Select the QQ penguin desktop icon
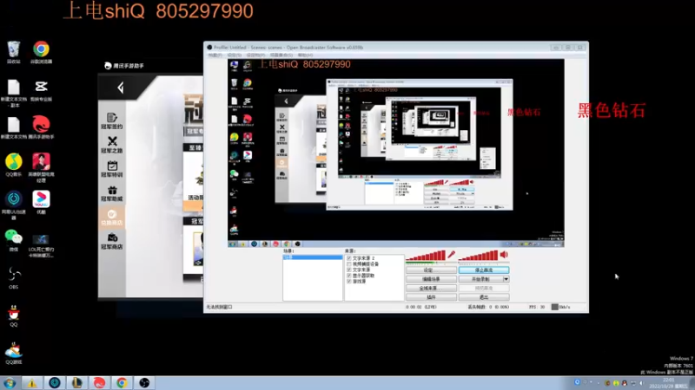The width and height of the screenshot is (695, 390). 13,315
